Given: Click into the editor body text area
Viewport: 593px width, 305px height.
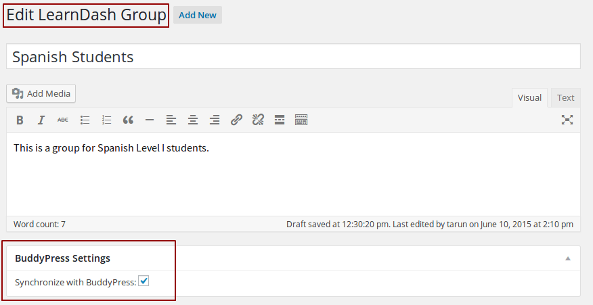Looking at the screenshot, I should (x=294, y=174).
